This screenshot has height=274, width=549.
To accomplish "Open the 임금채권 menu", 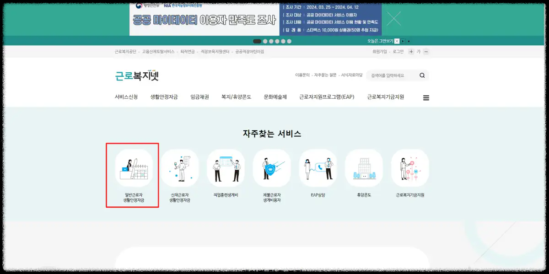I will pyautogui.click(x=199, y=97).
